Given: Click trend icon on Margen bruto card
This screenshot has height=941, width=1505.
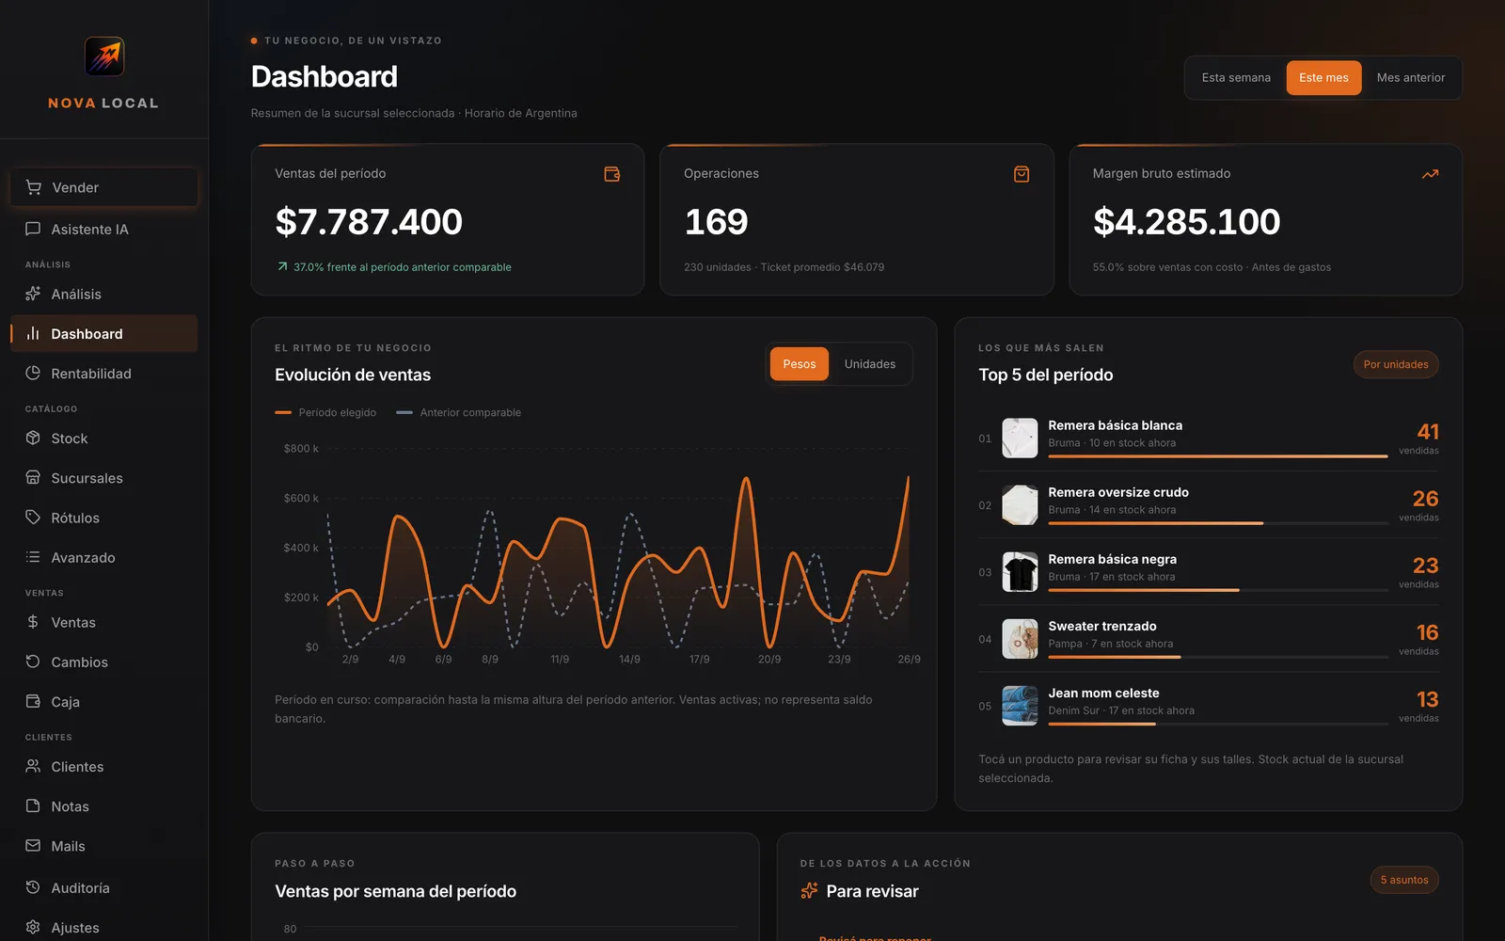Looking at the screenshot, I should pos(1431,174).
